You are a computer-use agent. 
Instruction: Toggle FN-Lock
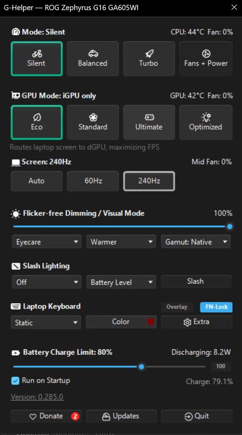click(x=216, y=307)
